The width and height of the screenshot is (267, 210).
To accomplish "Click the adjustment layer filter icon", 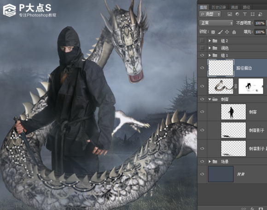I will [237, 14].
